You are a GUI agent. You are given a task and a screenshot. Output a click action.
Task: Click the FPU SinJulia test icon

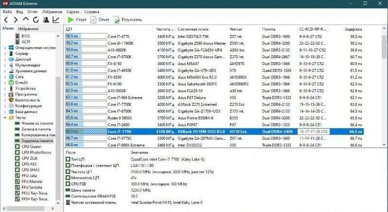point(18,187)
